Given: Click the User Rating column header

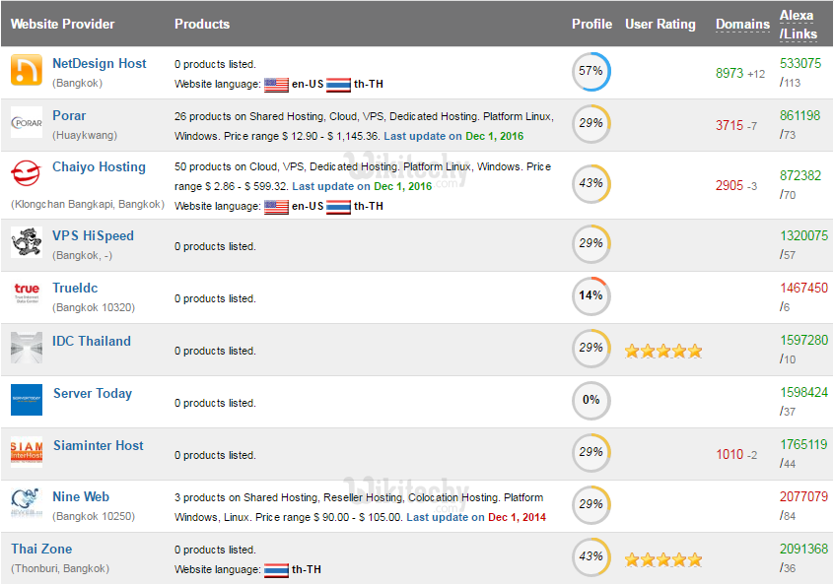Looking at the screenshot, I should 660,24.
